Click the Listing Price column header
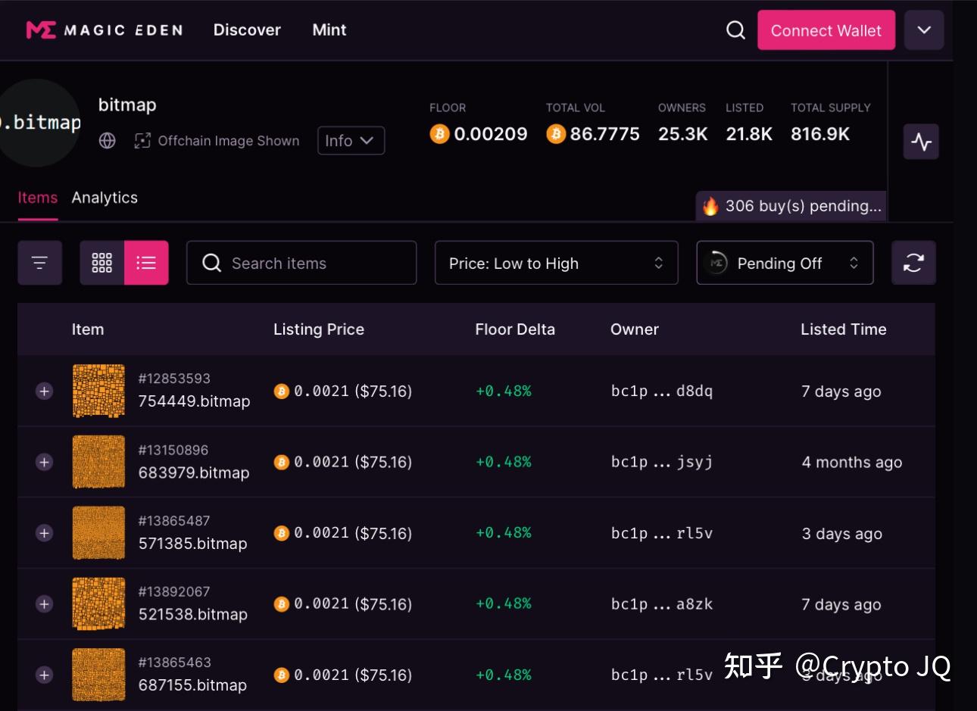This screenshot has width=977, height=711. (x=319, y=329)
